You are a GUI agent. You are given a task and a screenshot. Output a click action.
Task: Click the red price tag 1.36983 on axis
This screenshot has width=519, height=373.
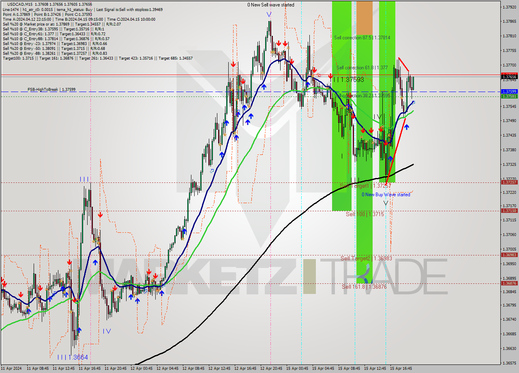pos(509,255)
